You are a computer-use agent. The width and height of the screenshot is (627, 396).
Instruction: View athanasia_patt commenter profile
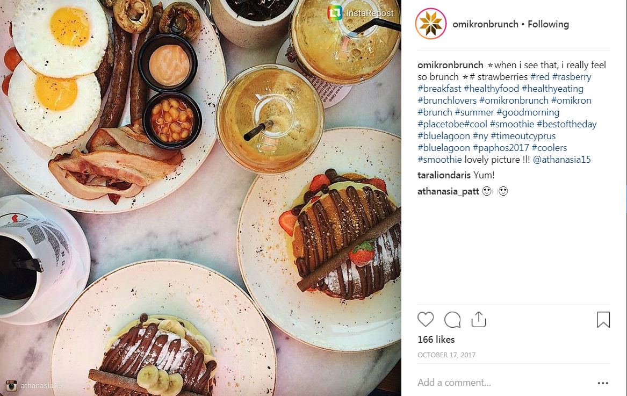(x=448, y=191)
